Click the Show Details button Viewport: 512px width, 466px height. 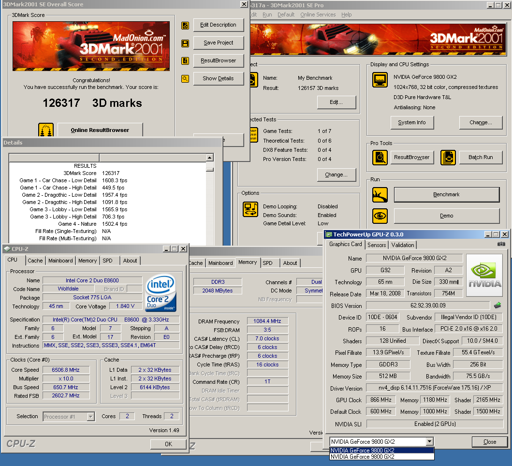218,78
